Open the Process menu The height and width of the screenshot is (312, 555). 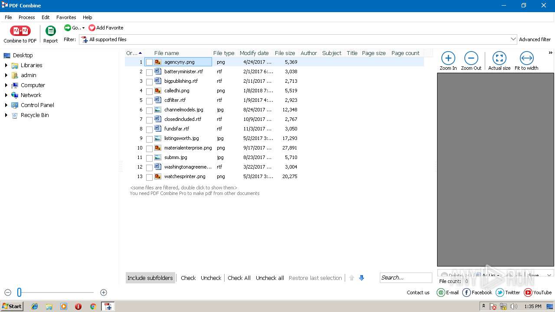[x=26, y=17]
